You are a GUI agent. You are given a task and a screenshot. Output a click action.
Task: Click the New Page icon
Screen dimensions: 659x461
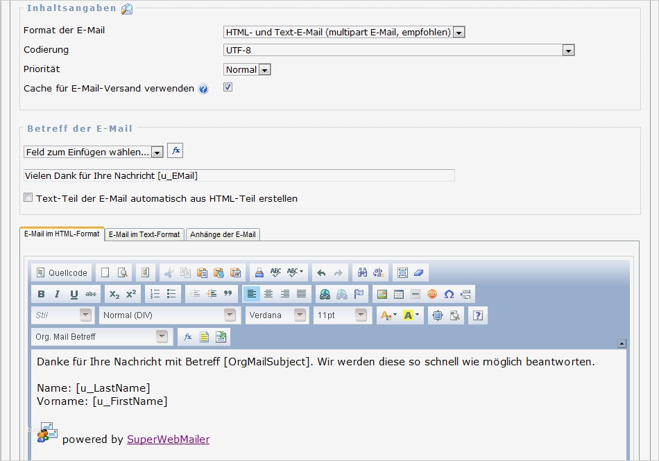pos(105,273)
